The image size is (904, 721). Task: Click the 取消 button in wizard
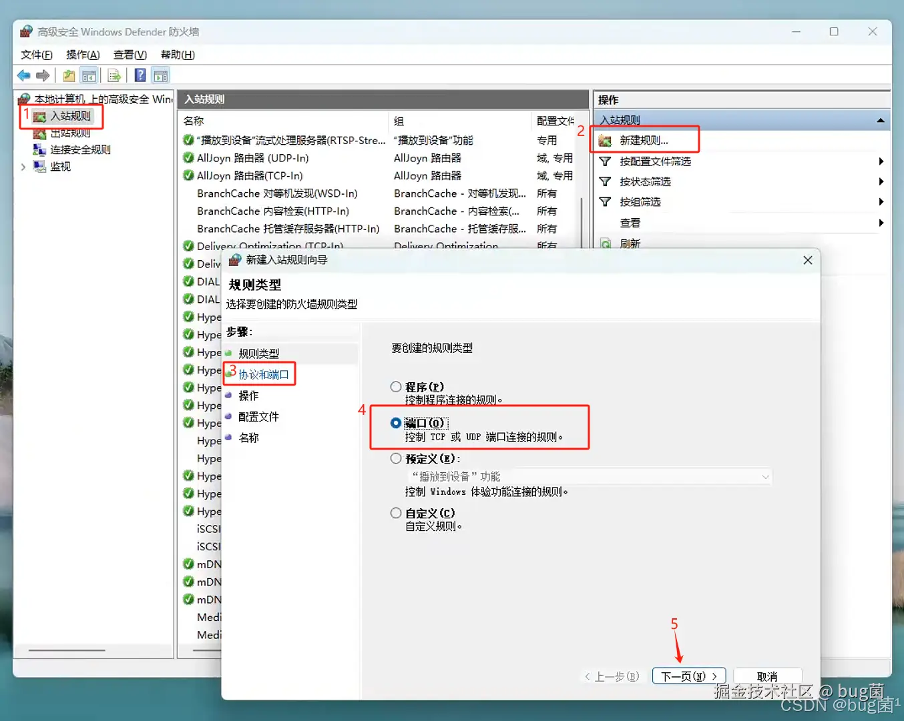[767, 676]
